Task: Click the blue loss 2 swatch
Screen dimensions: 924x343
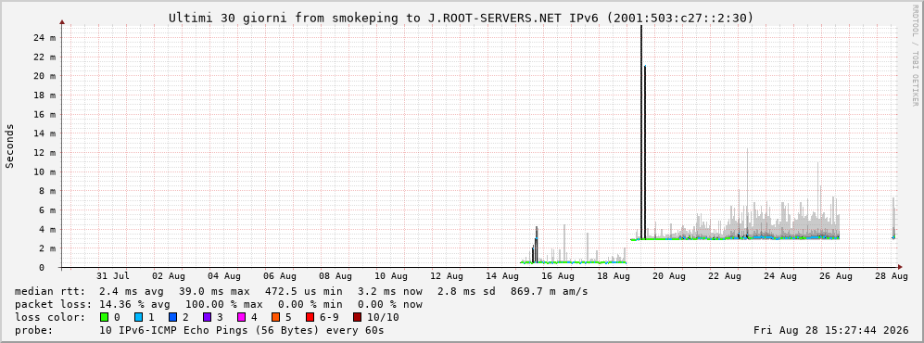Action: coord(173,318)
